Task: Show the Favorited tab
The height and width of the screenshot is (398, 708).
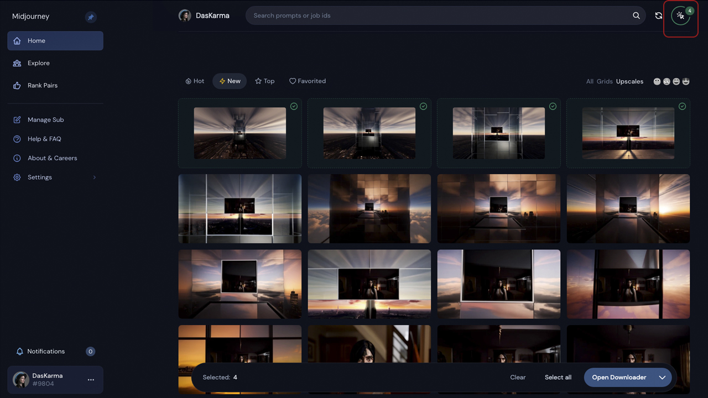Action: coord(308,81)
